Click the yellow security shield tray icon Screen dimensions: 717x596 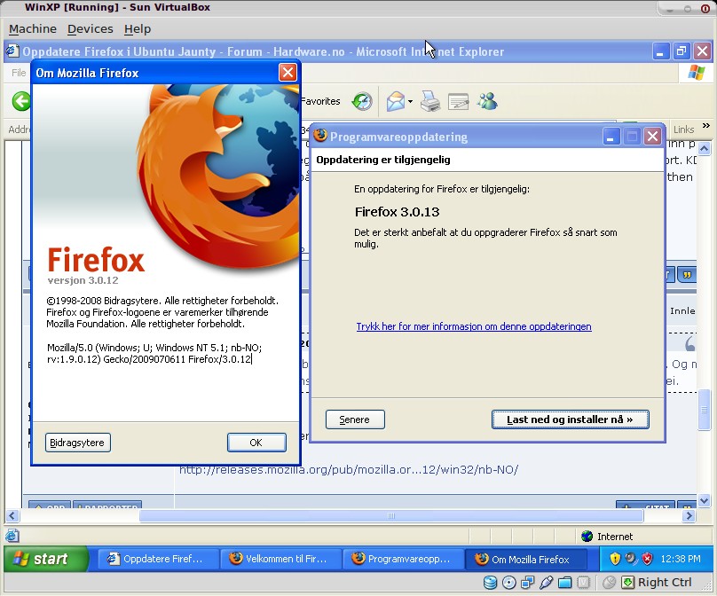click(615, 559)
